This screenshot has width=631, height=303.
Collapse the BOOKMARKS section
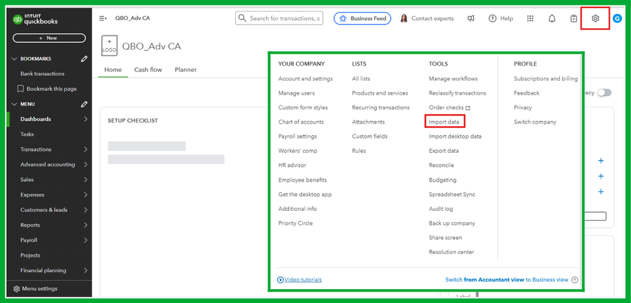pos(15,59)
